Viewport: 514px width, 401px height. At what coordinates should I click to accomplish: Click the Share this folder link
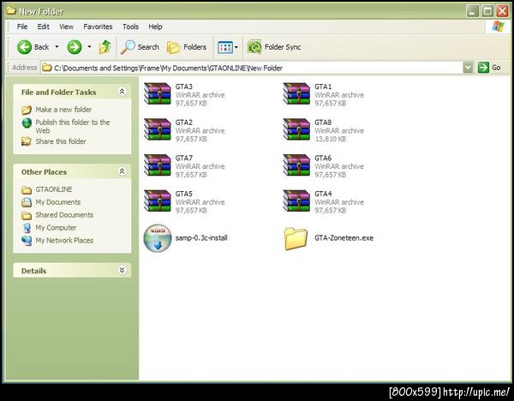[61, 141]
